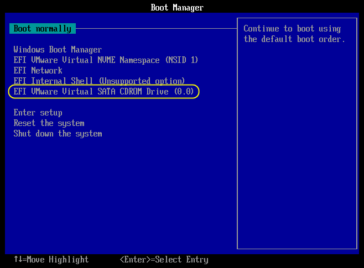
Task: Choose Reset the system
Action: pos(49,123)
